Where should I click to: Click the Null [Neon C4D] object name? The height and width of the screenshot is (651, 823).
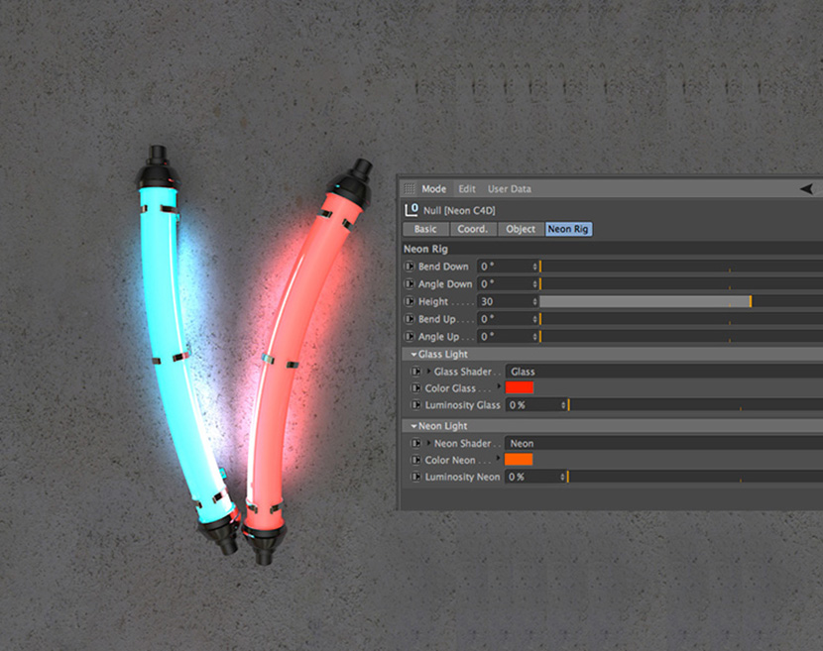pyautogui.click(x=459, y=210)
